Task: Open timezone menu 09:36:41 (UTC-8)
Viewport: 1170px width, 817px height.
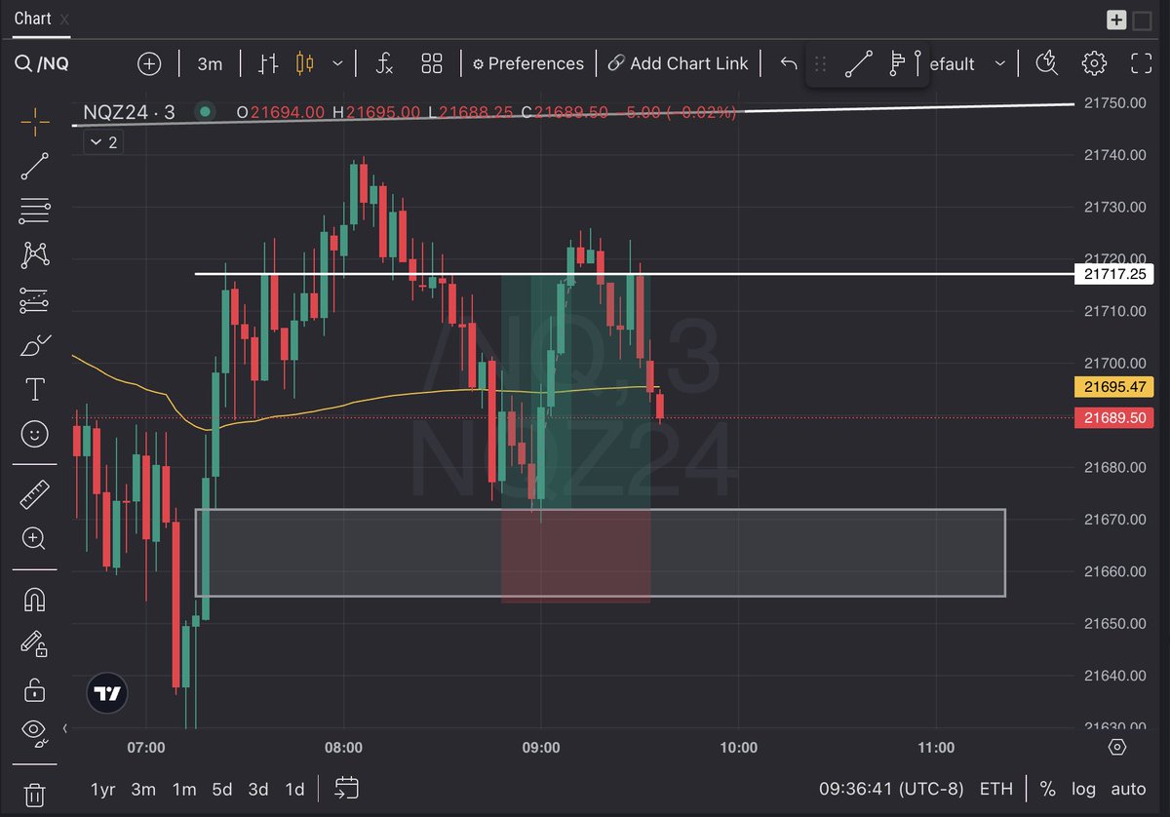Action: (x=891, y=789)
